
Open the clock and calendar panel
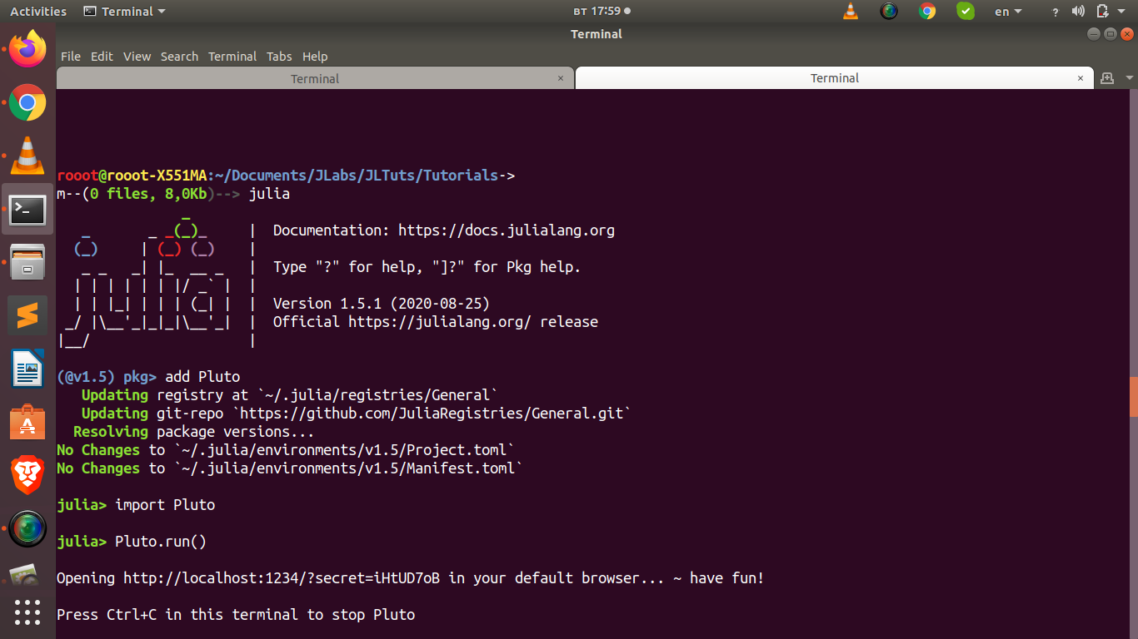click(601, 12)
